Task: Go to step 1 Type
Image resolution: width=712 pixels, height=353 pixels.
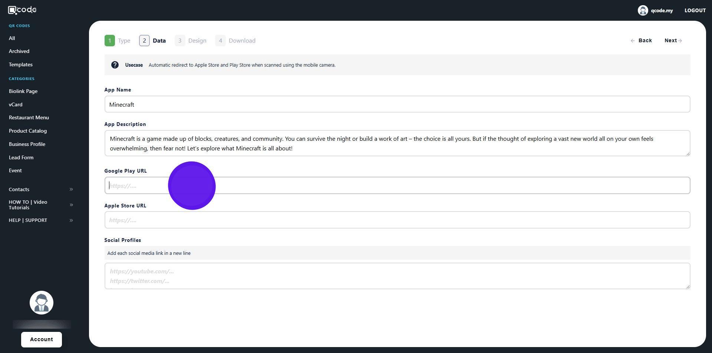Action: click(118, 41)
